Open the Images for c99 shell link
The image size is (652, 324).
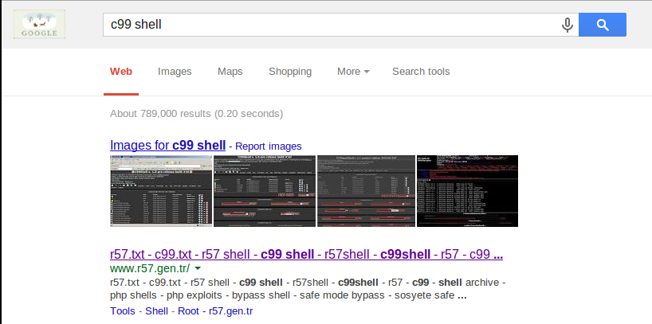pyautogui.click(x=167, y=146)
